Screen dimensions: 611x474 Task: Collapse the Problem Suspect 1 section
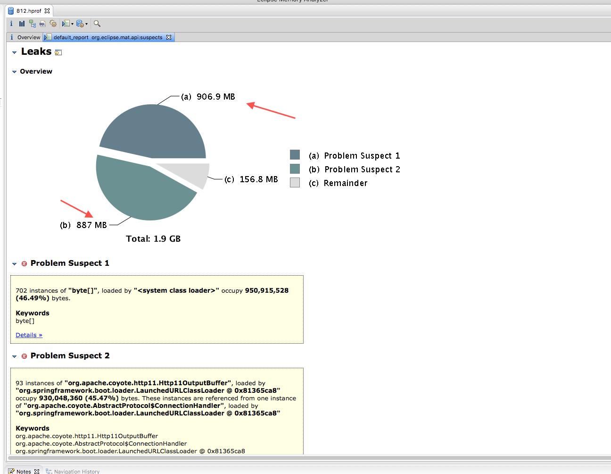pos(14,264)
